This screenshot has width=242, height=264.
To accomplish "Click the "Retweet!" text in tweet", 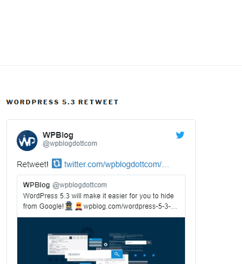I will (x=32, y=164).
